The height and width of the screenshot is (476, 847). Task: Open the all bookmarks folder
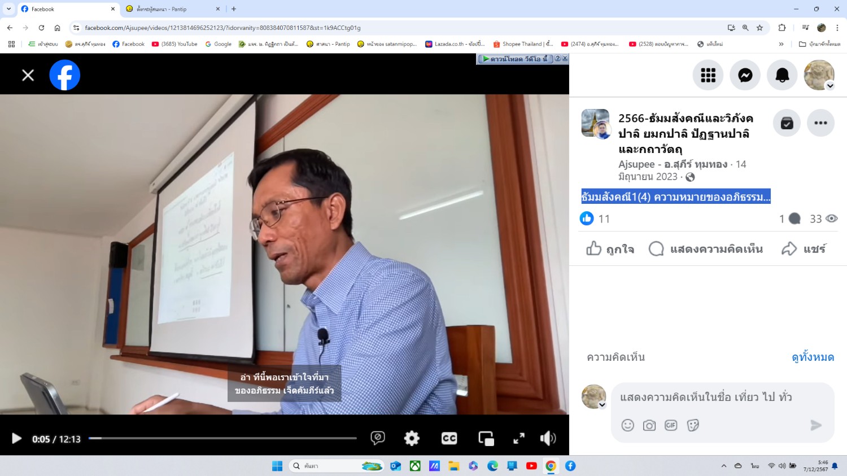[x=819, y=44]
